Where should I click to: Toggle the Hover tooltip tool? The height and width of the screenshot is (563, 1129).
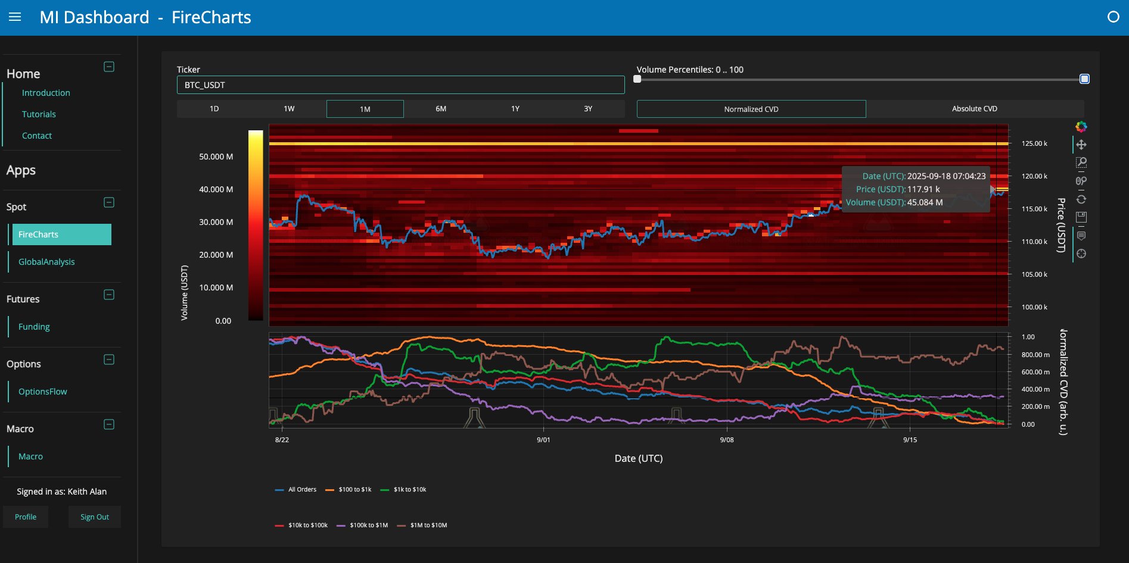[x=1081, y=236]
